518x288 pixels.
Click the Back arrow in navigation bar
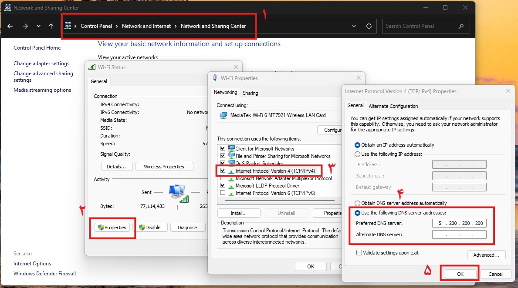(x=10, y=26)
